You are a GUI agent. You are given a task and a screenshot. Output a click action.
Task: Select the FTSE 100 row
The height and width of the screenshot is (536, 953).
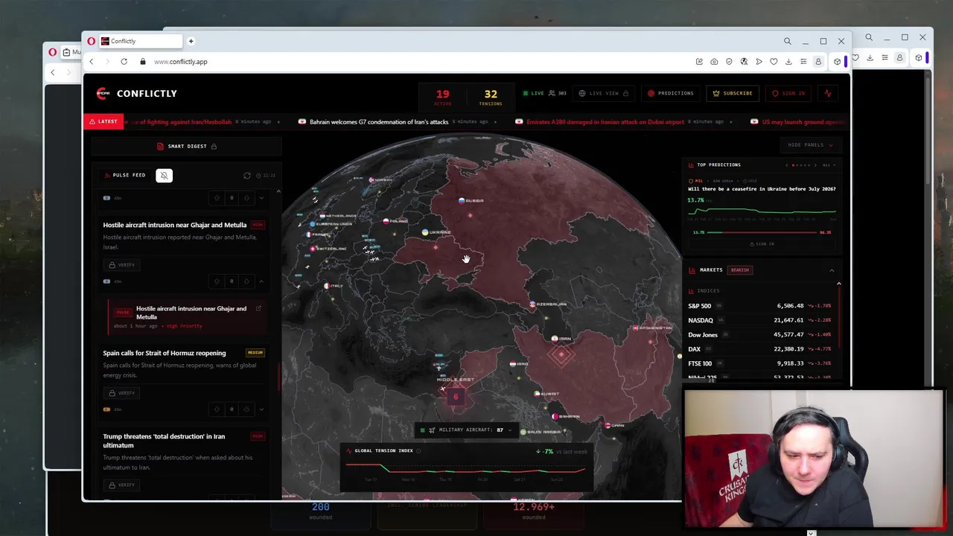tap(759, 363)
